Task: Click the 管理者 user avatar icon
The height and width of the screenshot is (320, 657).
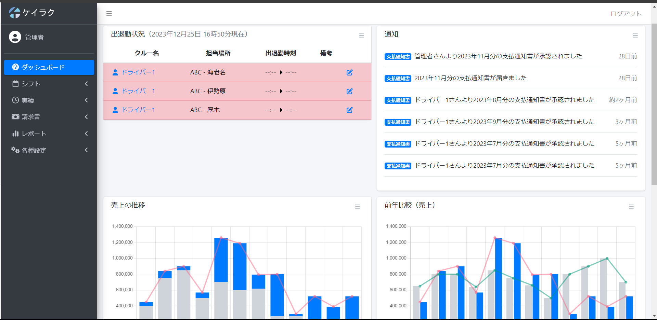Action: coord(15,37)
